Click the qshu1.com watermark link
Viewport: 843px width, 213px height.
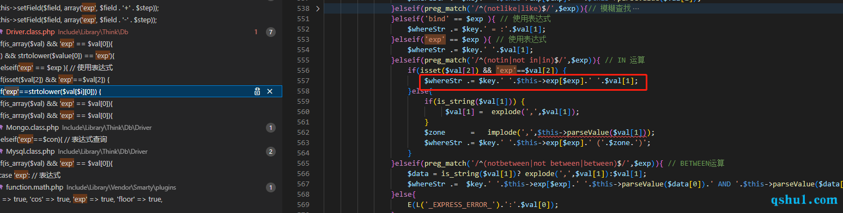click(804, 199)
